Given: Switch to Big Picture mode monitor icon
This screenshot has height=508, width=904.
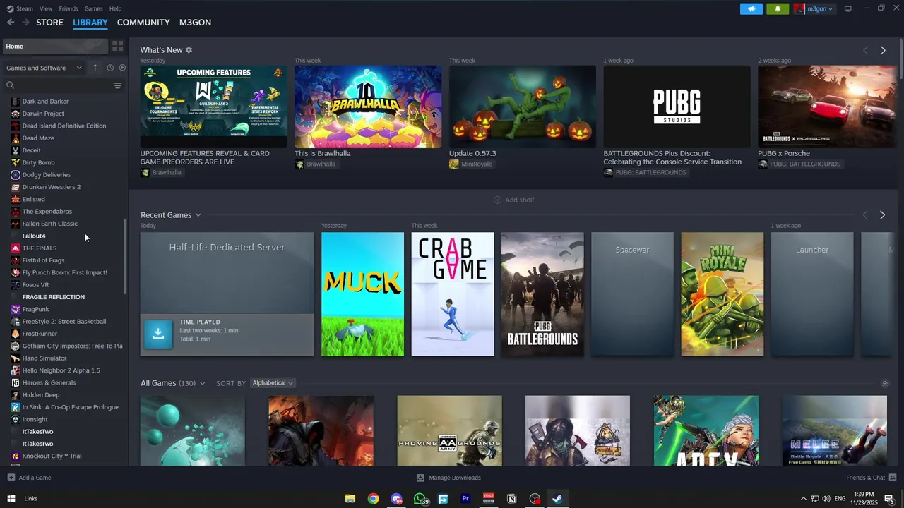Looking at the screenshot, I should click(847, 8).
